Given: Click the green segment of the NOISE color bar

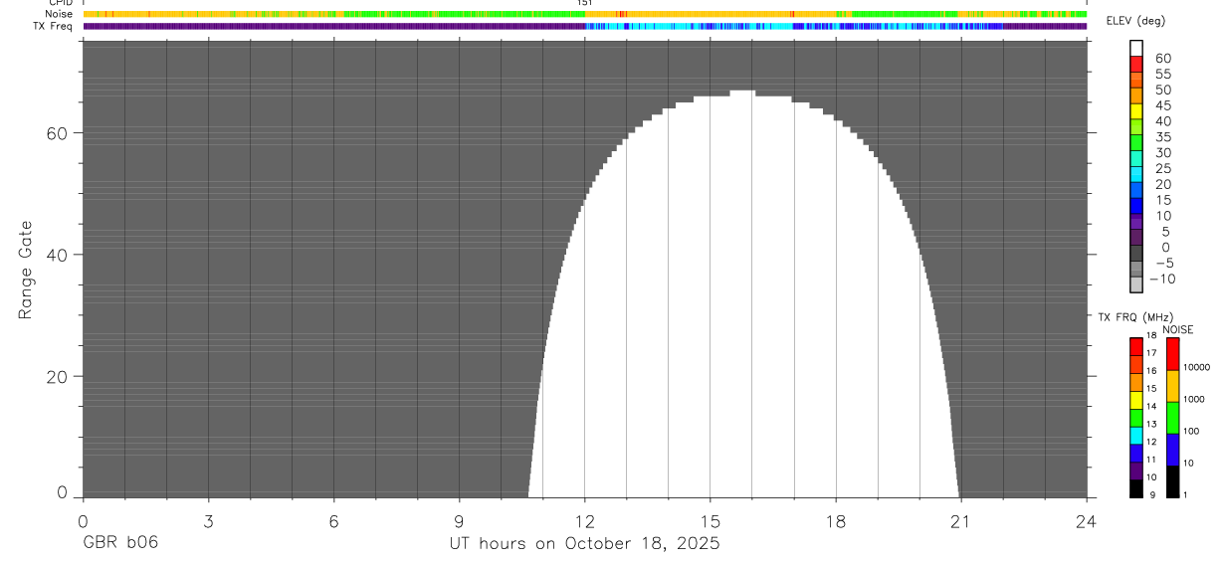Looking at the screenshot, I should [x=1172, y=418].
